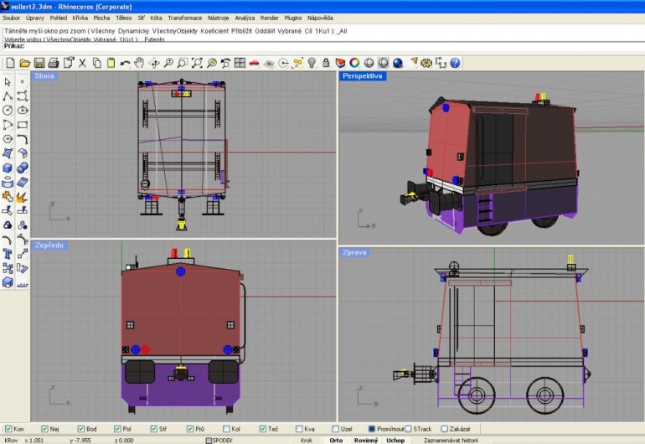Select the arrow pointer selection tool
This screenshot has height=444, width=645.
tap(8, 82)
